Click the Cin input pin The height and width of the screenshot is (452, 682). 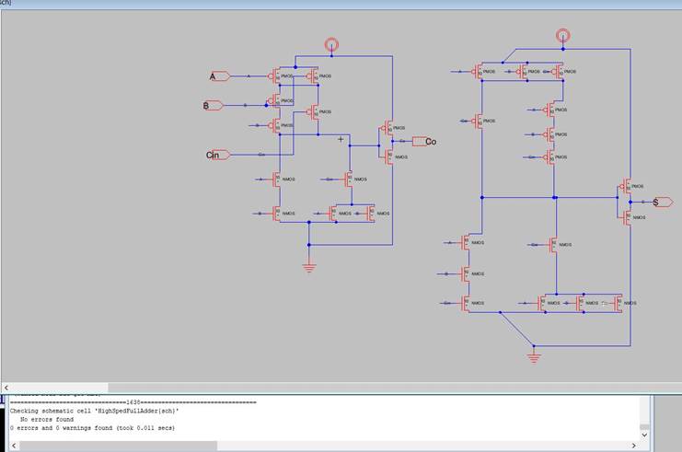tap(216, 155)
